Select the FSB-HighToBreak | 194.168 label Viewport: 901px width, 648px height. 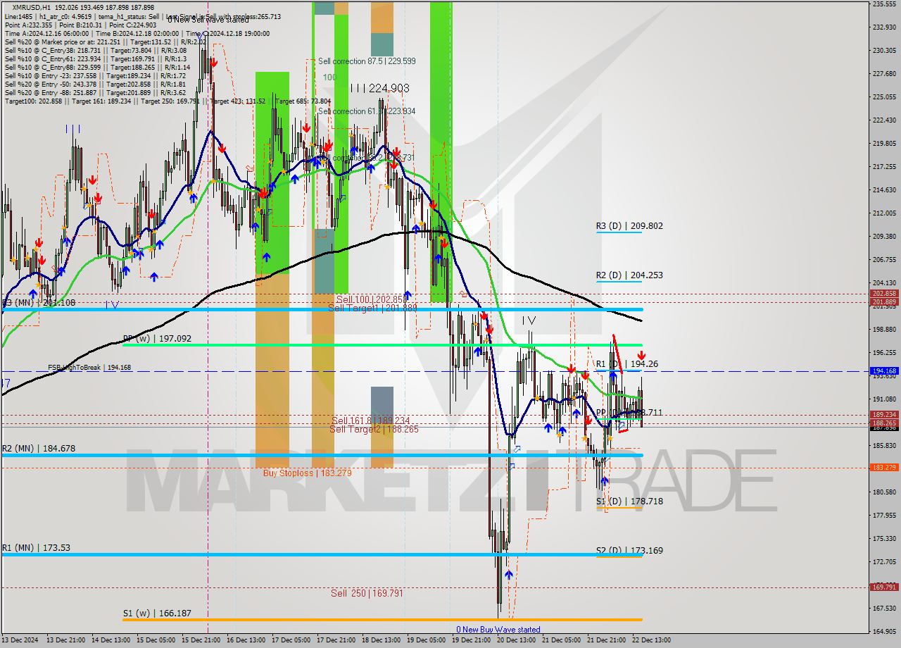click(x=89, y=368)
